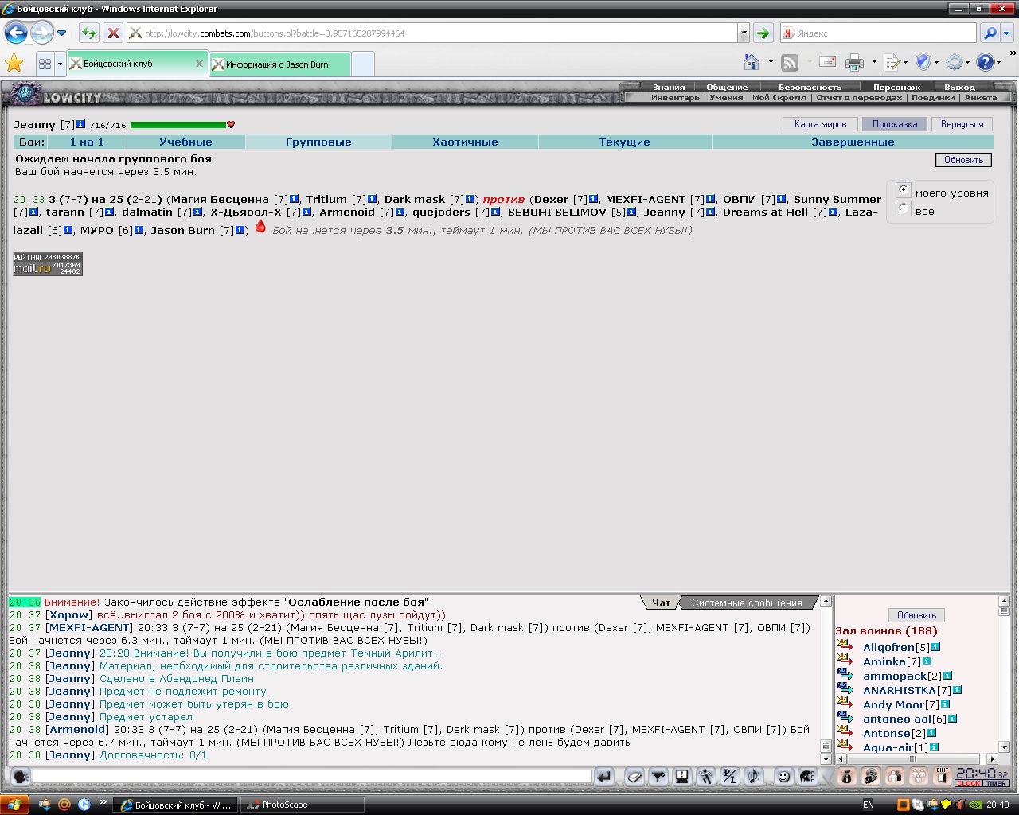This screenshot has width=1019, height=815.
Task: Click the RSS feeds icon
Action: [x=790, y=62]
